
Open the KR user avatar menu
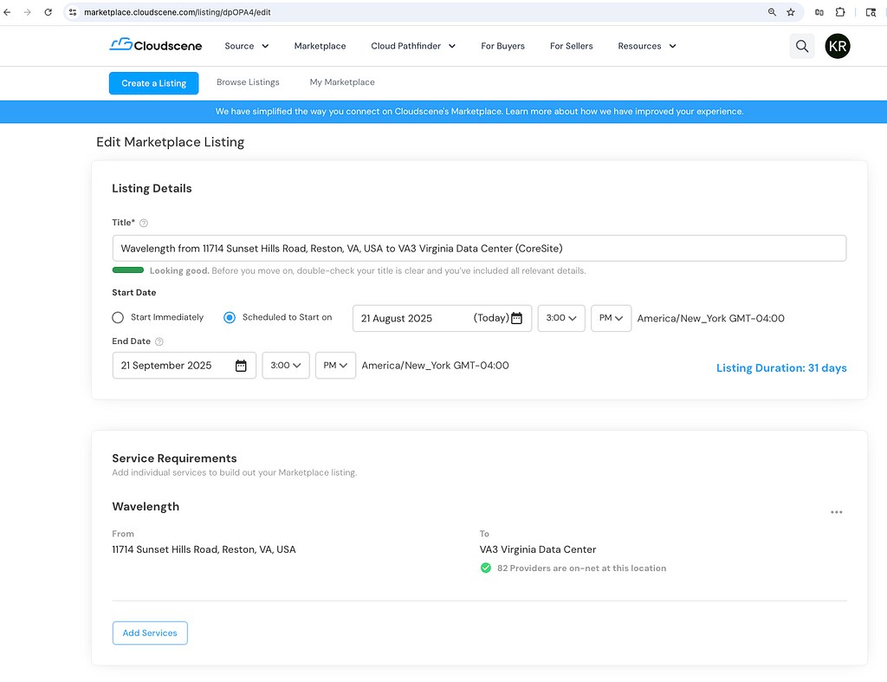point(838,46)
